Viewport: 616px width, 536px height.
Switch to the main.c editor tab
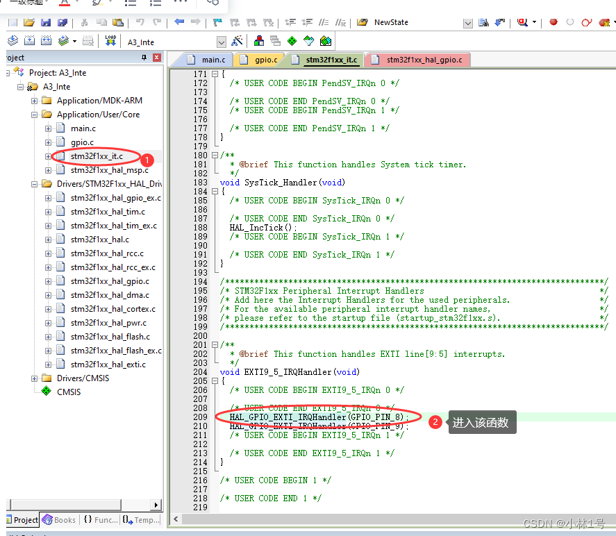click(x=207, y=60)
